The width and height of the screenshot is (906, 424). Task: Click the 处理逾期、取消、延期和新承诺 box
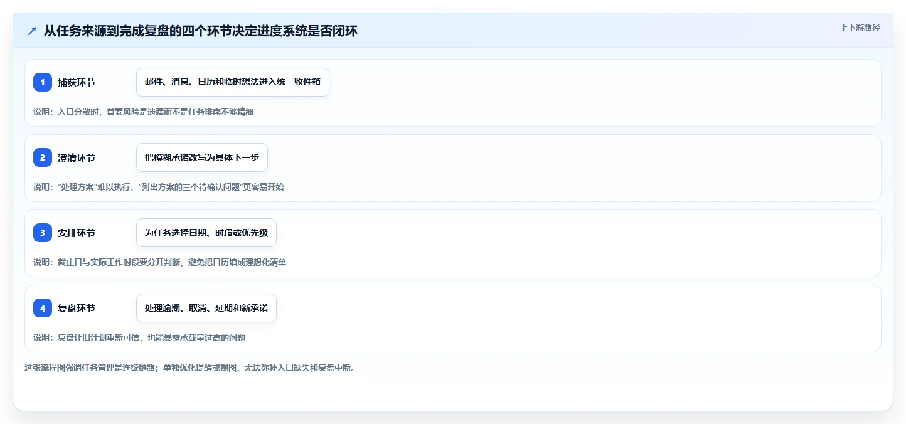click(x=206, y=308)
